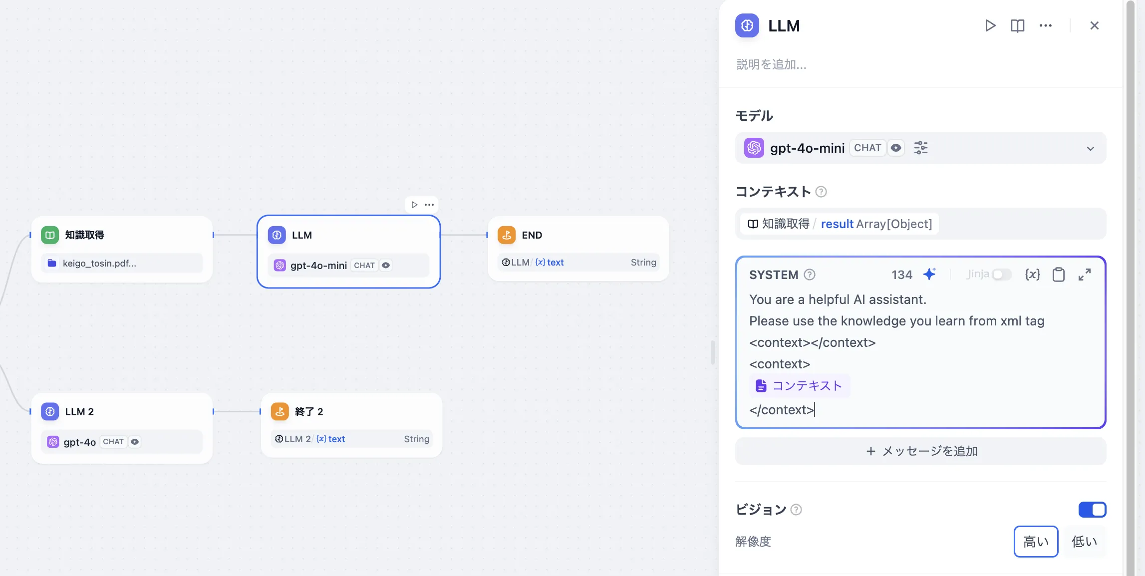This screenshot has width=1145, height=576.
Task: Toggle the Jinja template switch
Action: point(1001,275)
